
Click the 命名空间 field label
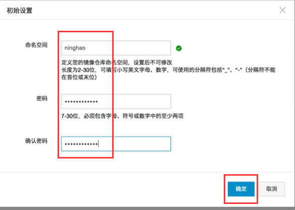(x=36, y=45)
